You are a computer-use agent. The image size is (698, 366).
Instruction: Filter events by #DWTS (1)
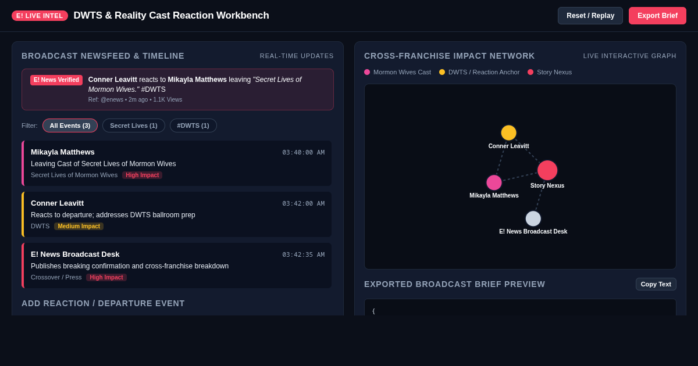coord(193,125)
